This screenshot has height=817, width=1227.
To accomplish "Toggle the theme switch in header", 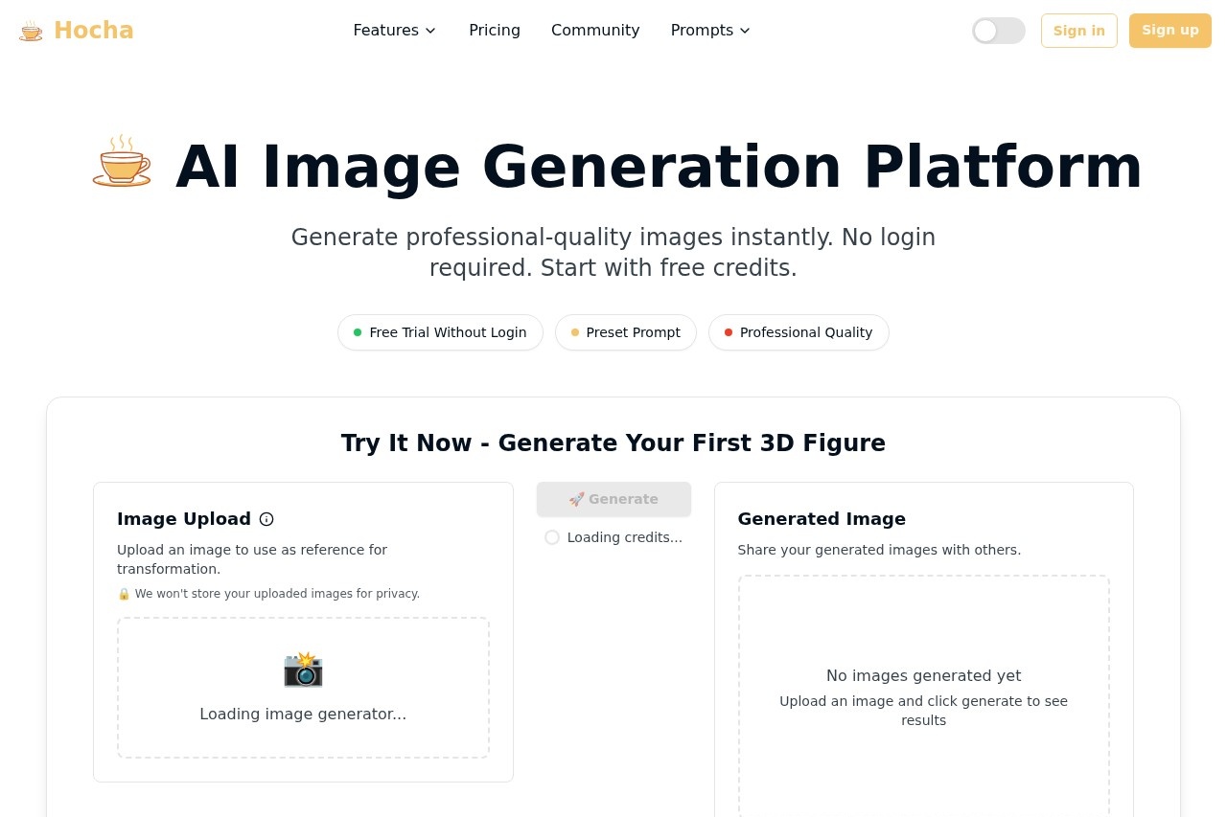I will [998, 31].
